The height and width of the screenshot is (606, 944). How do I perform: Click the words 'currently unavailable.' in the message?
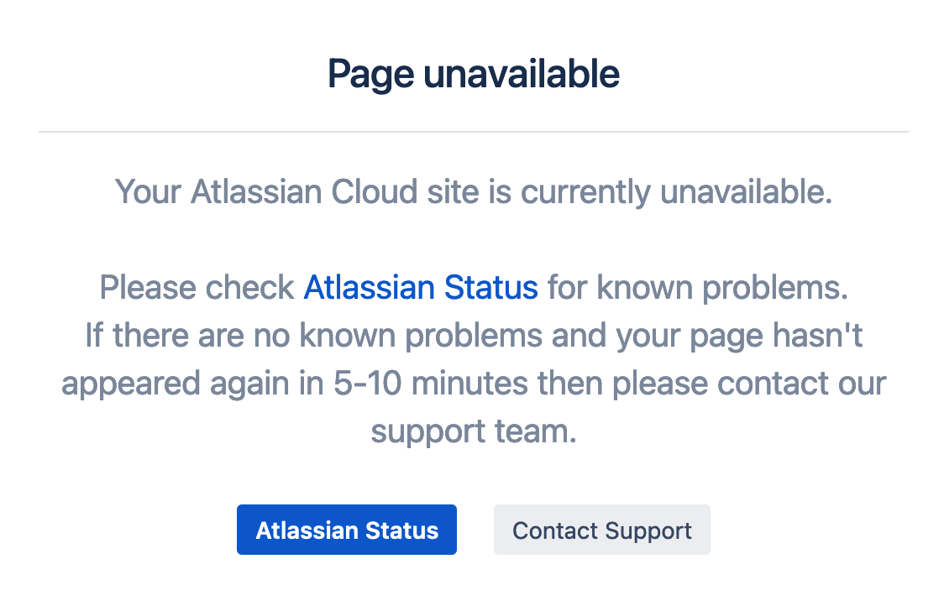[x=676, y=192]
